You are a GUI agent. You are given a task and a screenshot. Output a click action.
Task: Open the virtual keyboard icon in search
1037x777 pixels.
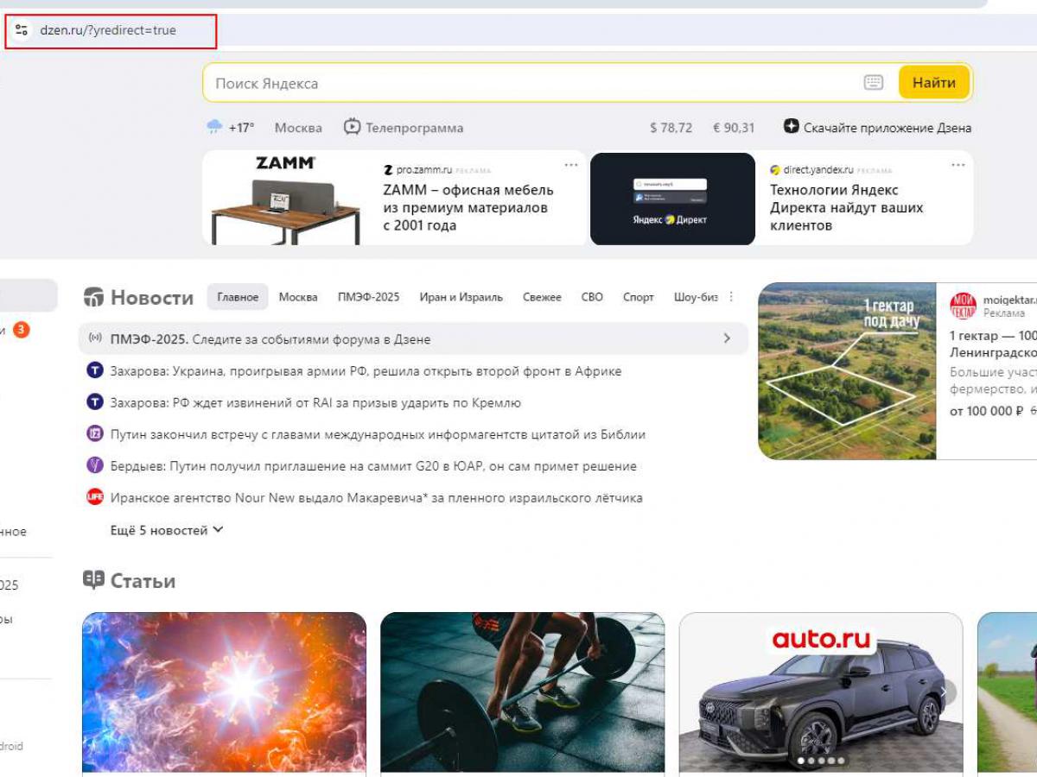click(x=874, y=83)
